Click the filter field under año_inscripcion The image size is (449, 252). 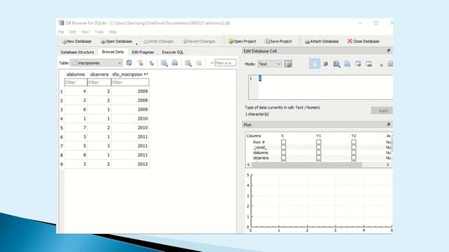[130, 83]
